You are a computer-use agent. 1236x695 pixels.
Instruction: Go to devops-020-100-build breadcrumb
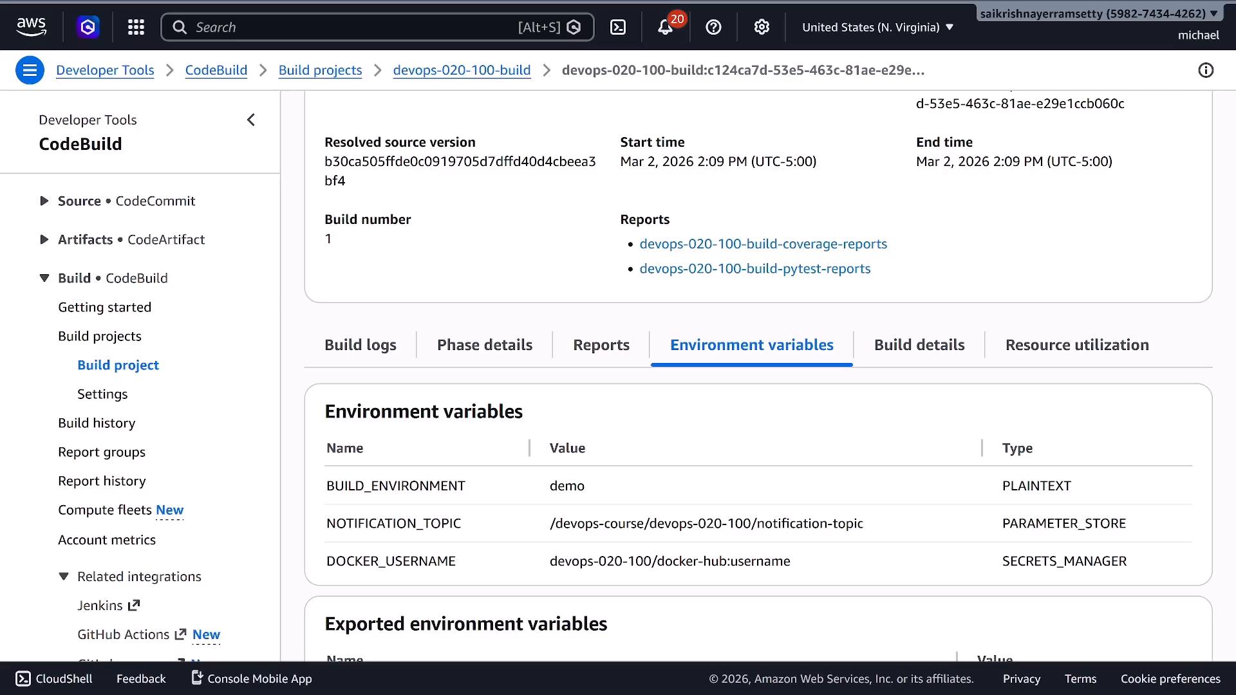coord(462,70)
